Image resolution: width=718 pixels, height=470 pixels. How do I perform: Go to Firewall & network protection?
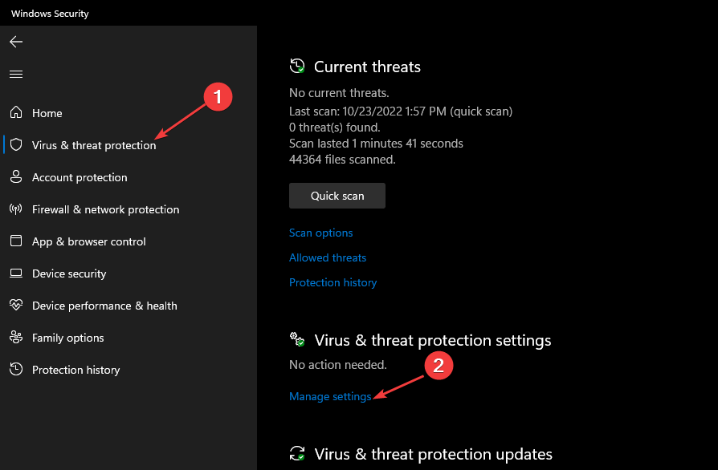click(x=105, y=209)
